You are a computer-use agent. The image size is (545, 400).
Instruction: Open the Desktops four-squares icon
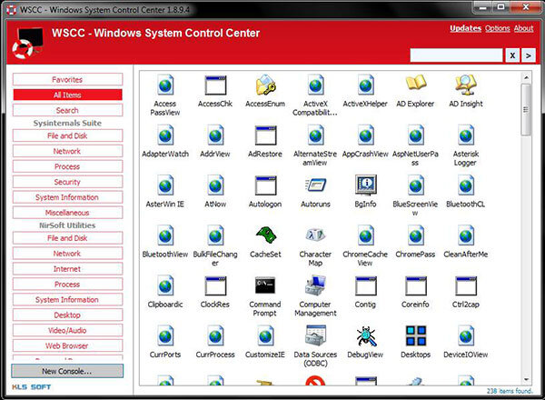pyautogui.click(x=416, y=335)
